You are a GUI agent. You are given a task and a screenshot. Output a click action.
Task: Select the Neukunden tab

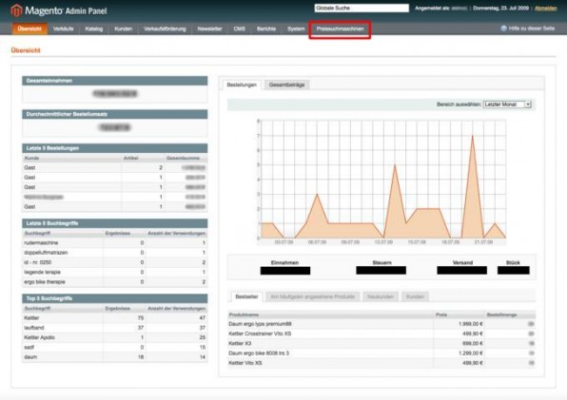pyautogui.click(x=381, y=296)
